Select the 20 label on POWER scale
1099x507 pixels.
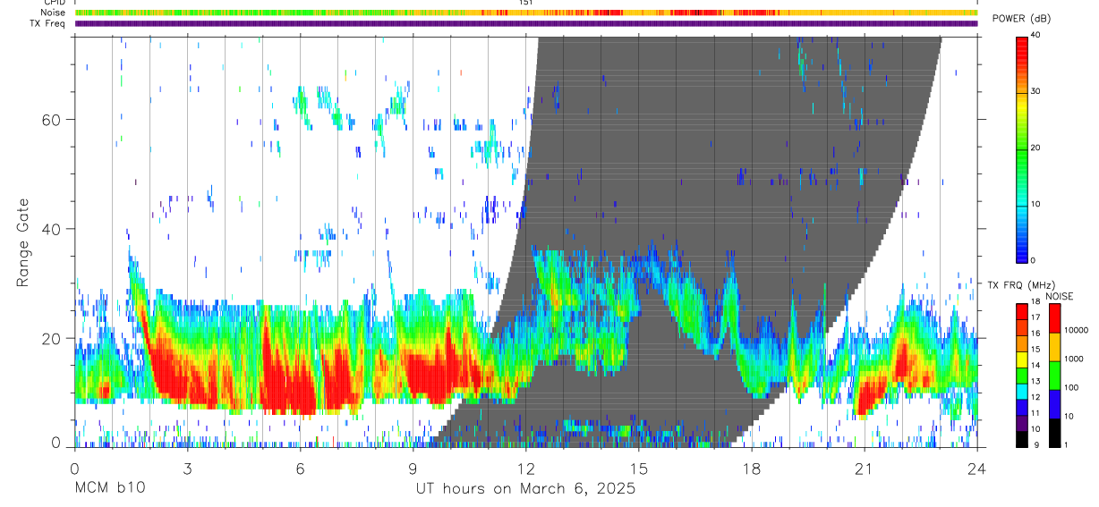1035,148
